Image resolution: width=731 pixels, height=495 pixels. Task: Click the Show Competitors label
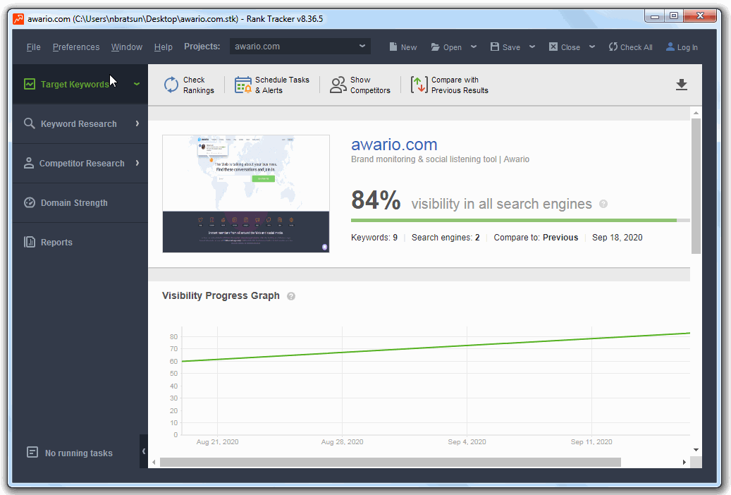pos(370,85)
